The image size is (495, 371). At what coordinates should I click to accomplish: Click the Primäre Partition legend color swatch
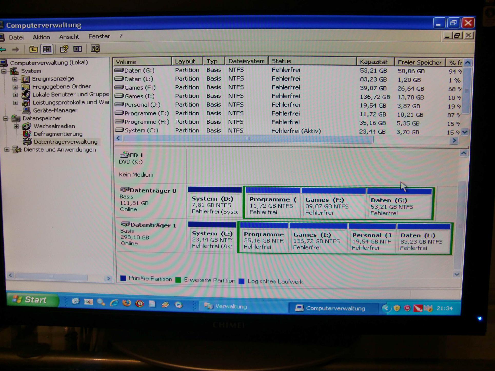click(123, 278)
